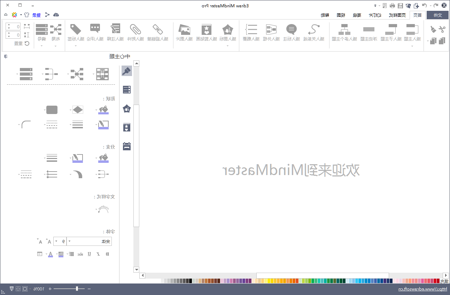Click the canvas horizontal scrollbar thumb

(323, 275)
